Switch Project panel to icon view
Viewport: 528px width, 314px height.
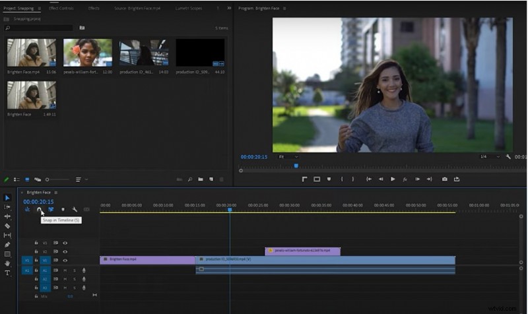(27, 179)
